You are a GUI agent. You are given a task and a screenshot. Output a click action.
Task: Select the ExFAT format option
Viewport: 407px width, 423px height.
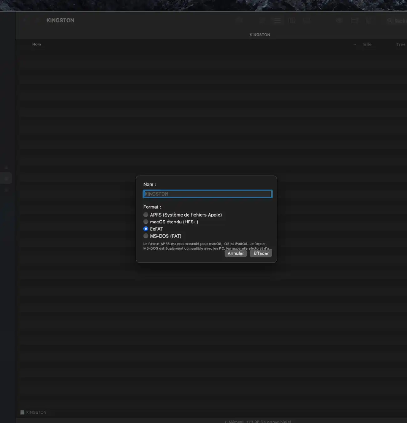[x=146, y=229]
